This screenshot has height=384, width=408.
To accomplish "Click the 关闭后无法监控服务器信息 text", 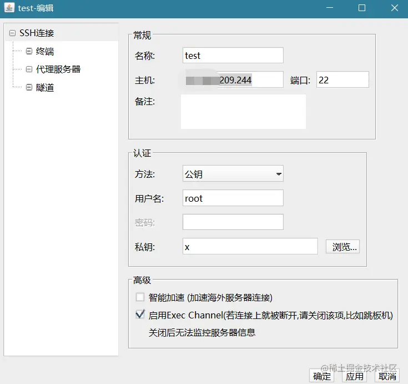I will (202, 332).
